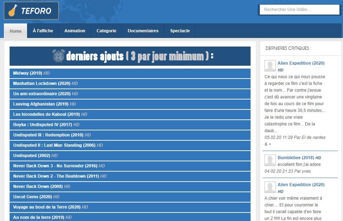343x221 pixels.
Task: Select Undisputed (2002) entry
Action: 130,155
